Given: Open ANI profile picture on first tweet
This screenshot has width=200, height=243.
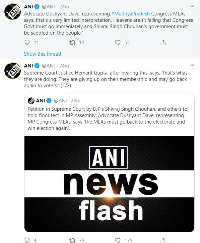Looking at the screenshot, I should (12, 11).
